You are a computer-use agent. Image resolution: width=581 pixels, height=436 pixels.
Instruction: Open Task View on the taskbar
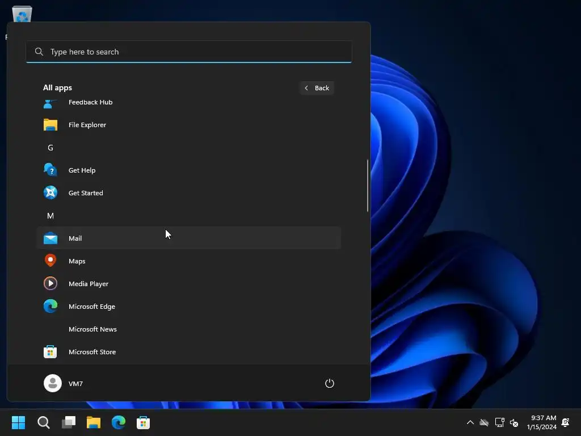coord(69,422)
